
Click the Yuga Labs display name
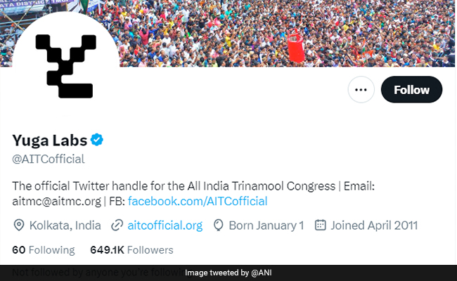pyautogui.click(x=49, y=140)
